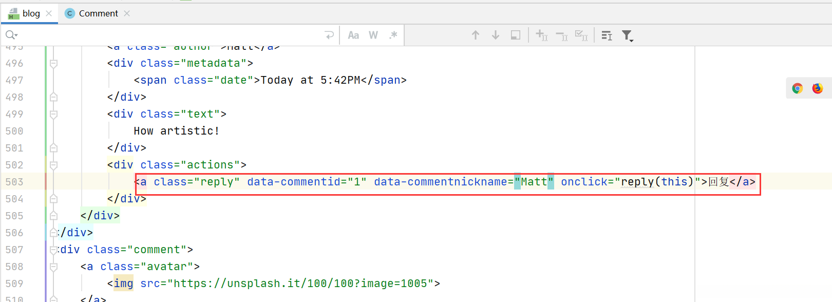Toggle whole Words search option
The height and width of the screenshot is (302, 832).
pyautogui.click(x=373, y=35)
